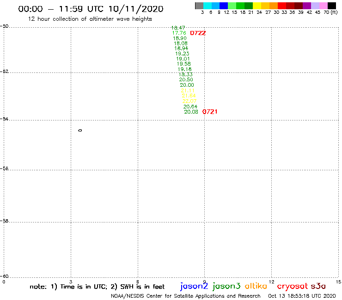Click the wave height reading 18.90
The height and width of the screenshot is (300, 342).
(x=180, y=38)
